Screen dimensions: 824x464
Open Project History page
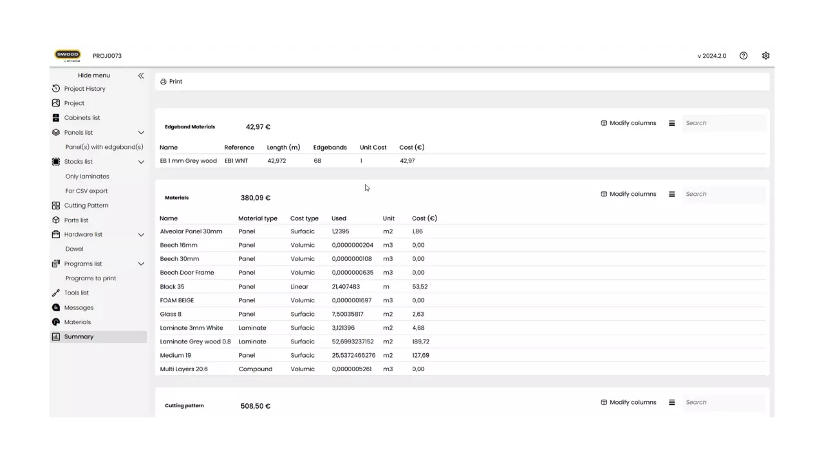85,89
